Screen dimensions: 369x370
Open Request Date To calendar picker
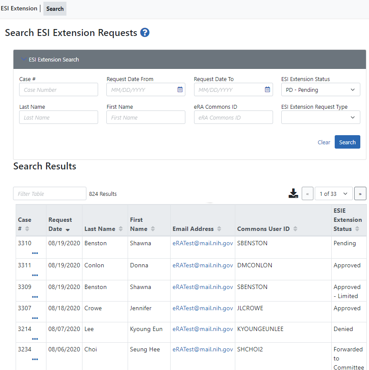(267, 89)
